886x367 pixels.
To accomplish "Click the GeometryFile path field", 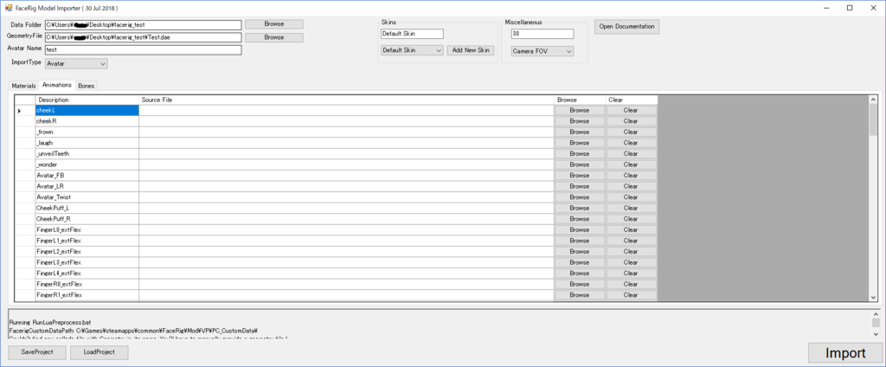I will click(144, 37).
